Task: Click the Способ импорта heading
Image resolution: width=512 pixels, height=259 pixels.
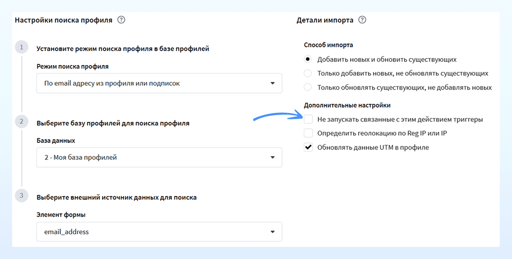Action: tap(328, 45)
